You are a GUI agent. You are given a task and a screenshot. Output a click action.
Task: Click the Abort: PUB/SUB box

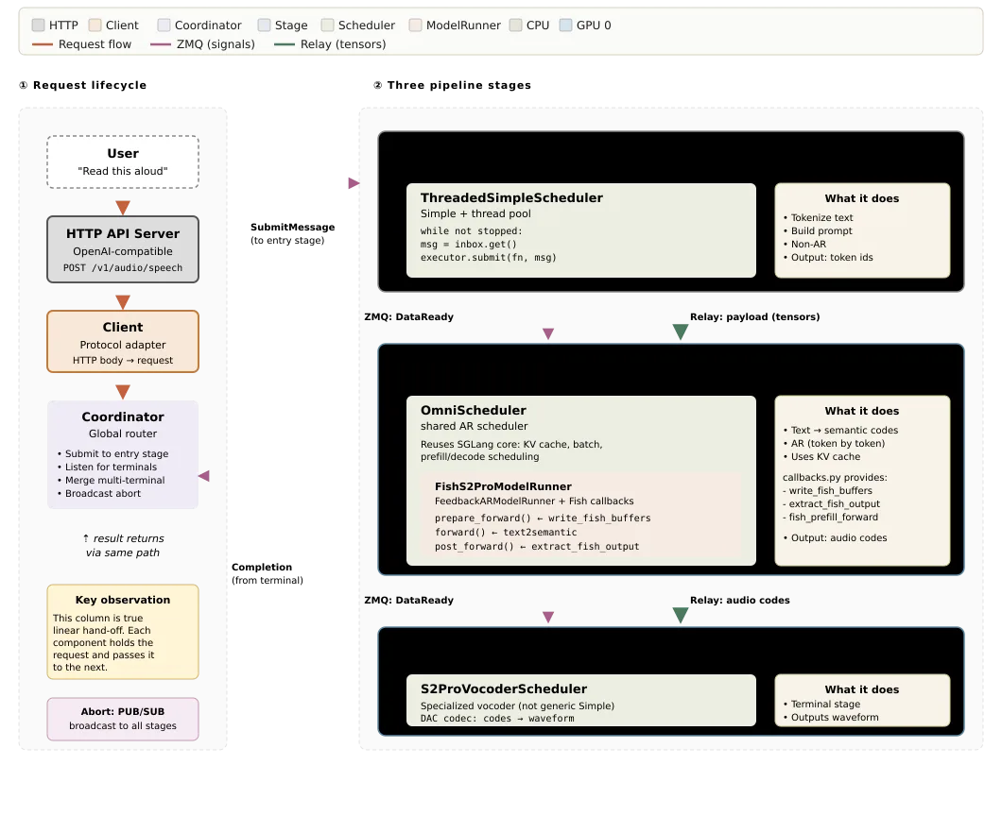(123, 719)
